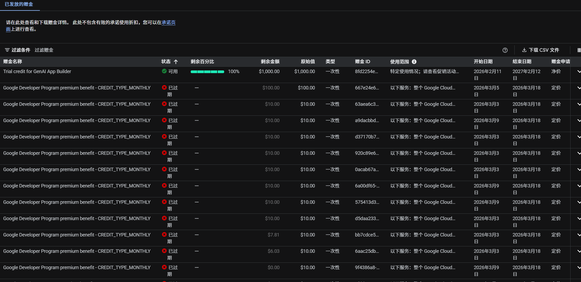Sort by the 剩余金额 column header
Image resolution: width=581 pixels, height=282 pixels.
click(x=270, y=62)
